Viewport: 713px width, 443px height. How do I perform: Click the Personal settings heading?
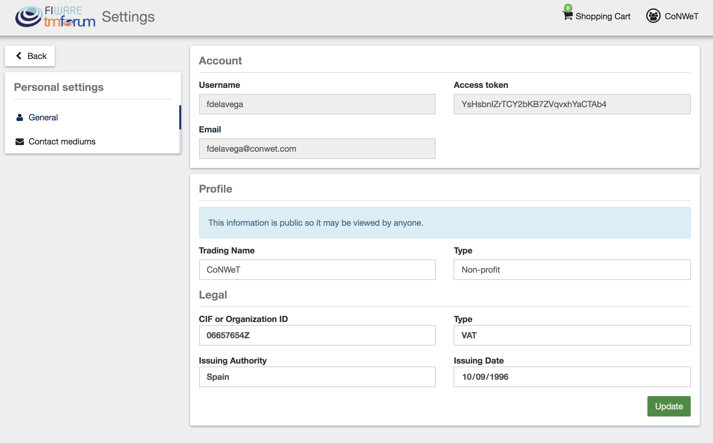click(59, 87)
